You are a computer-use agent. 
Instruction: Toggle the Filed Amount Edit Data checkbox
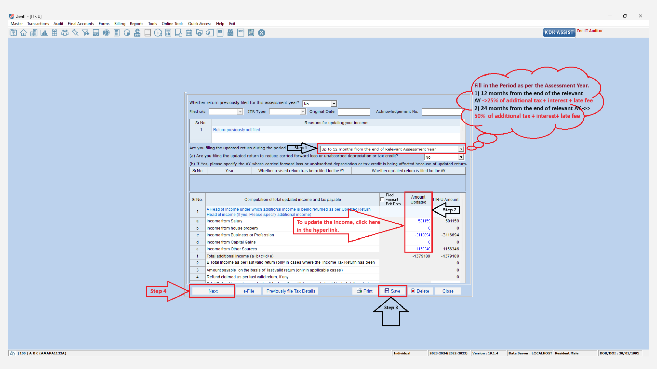click(x=382, y=200)
